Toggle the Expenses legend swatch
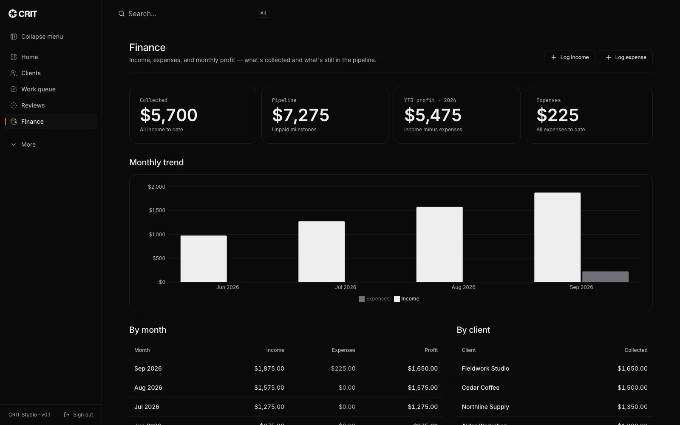The width and height of the screenshot is (680, 425). 362,299
